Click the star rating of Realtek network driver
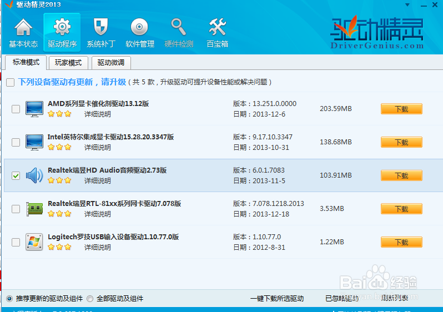443x312 pixels. click(59, 214)
